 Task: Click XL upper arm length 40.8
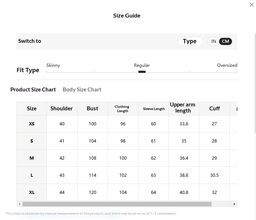point(184,192)
